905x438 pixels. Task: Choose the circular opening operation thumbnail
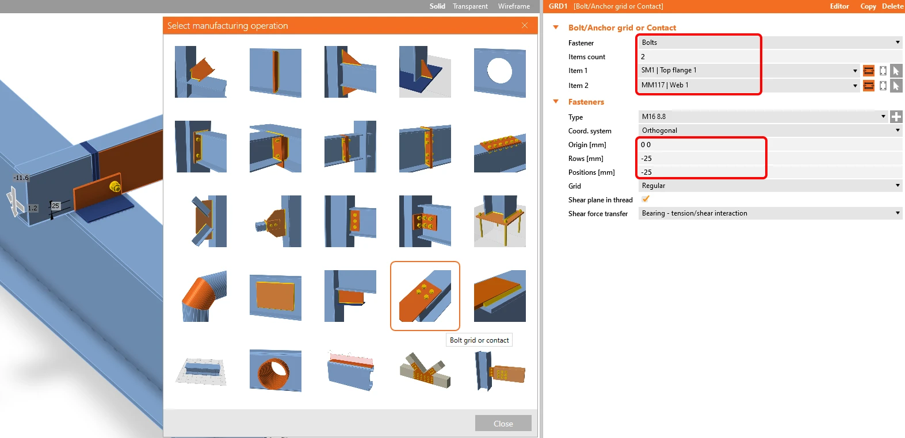(x=500, y=72)
